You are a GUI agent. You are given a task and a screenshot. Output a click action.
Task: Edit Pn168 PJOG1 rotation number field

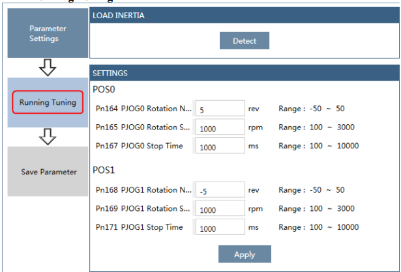pos(220,190)
